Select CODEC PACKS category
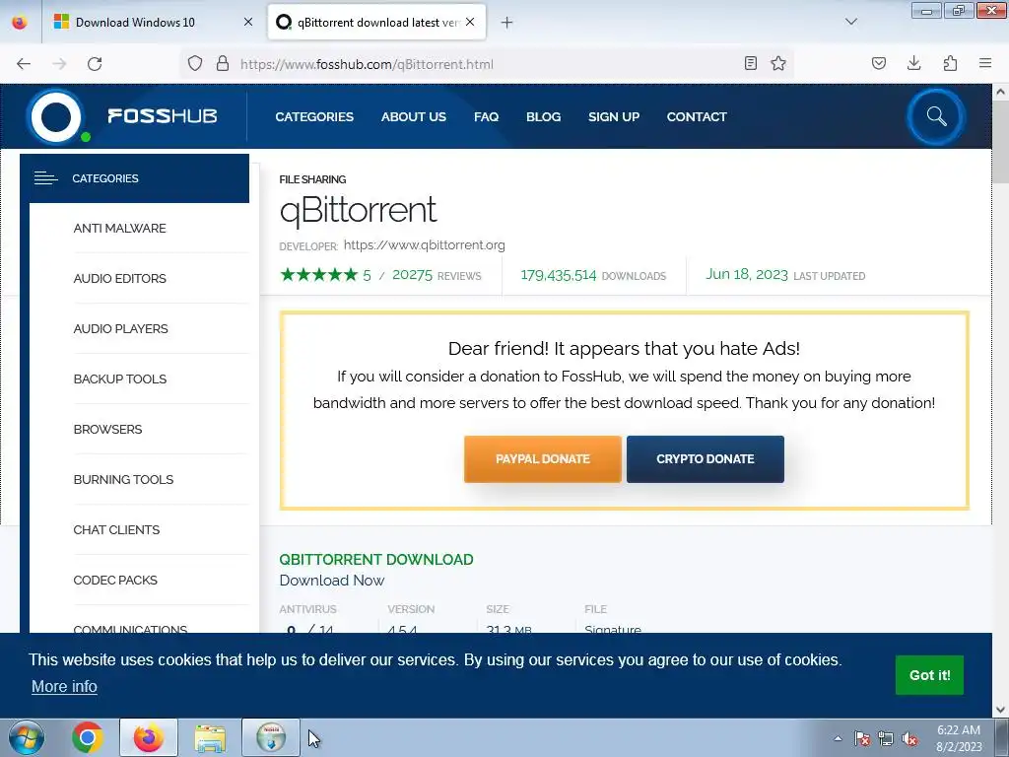 point(115,580)
